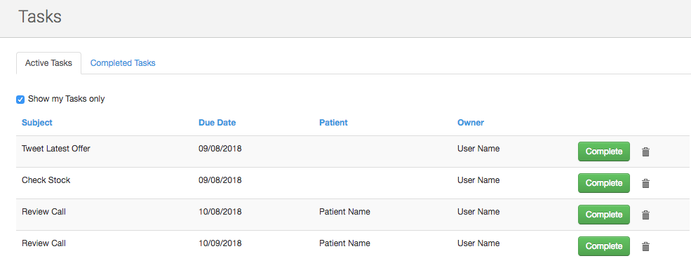Click the Show my Tasks only label

(x=66, y=99)
